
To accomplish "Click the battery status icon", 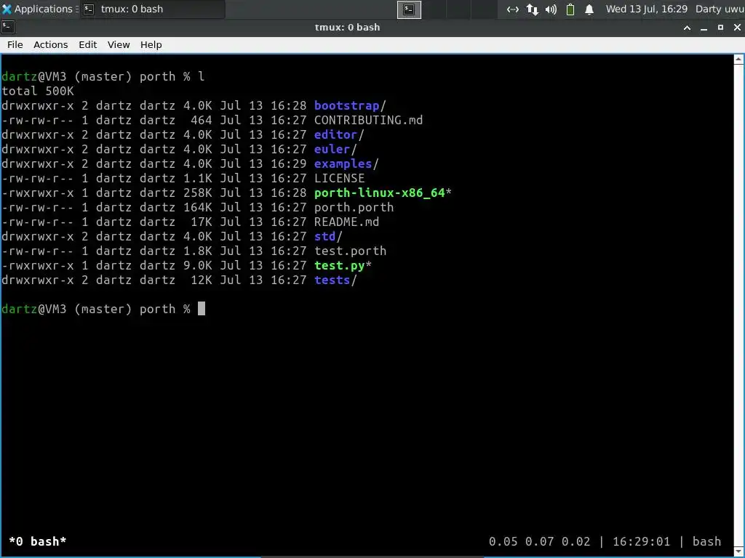I will point(570,9).
